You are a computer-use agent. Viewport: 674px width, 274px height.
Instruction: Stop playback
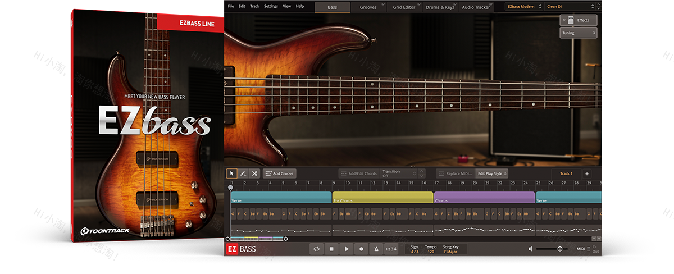click(331, 249)
